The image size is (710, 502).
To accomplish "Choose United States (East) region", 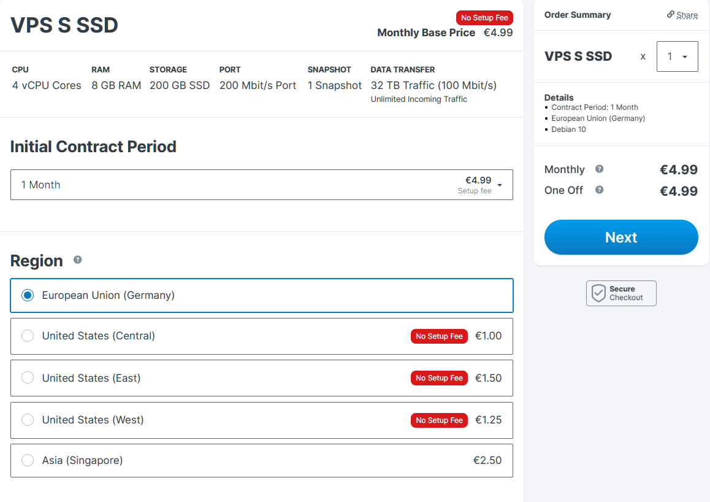I will (x=28, y=378).
